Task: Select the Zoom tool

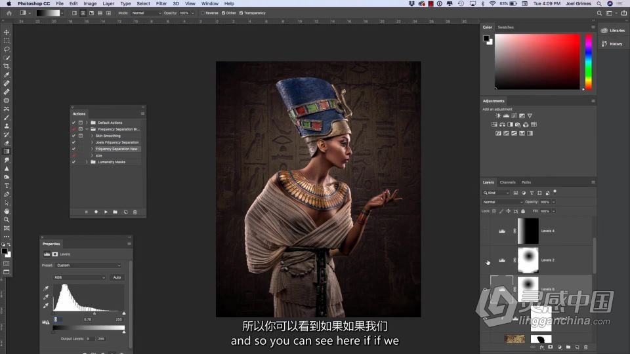Action: click(x=7, y=220)
